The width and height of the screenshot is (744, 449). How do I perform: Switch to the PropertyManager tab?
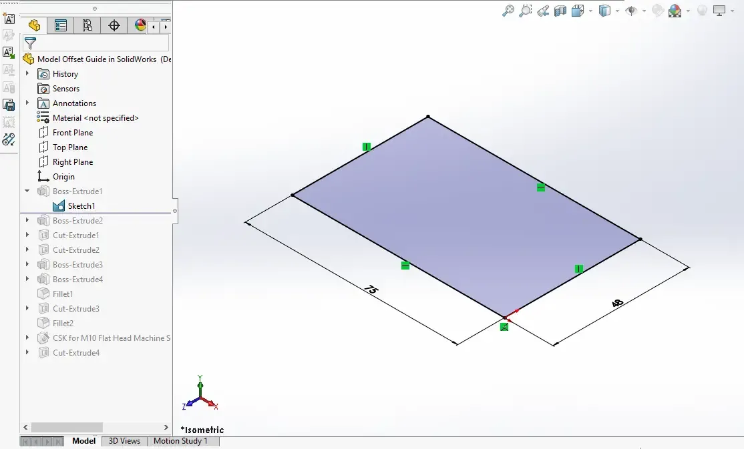[x=61, y=25]
